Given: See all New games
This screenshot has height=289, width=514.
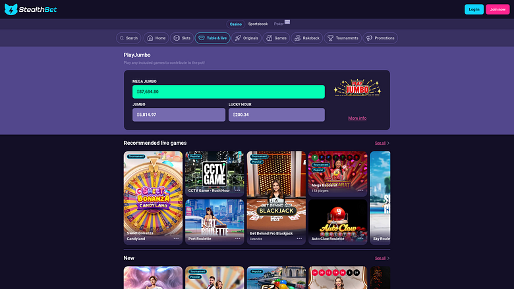Looking at the screenshot, I should pyautogui.click(x=382, y=258).
